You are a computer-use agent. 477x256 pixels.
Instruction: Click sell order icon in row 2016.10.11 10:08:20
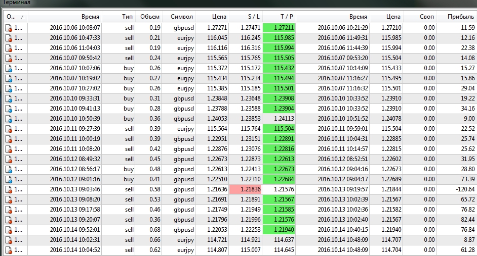[x=8, y=149]
